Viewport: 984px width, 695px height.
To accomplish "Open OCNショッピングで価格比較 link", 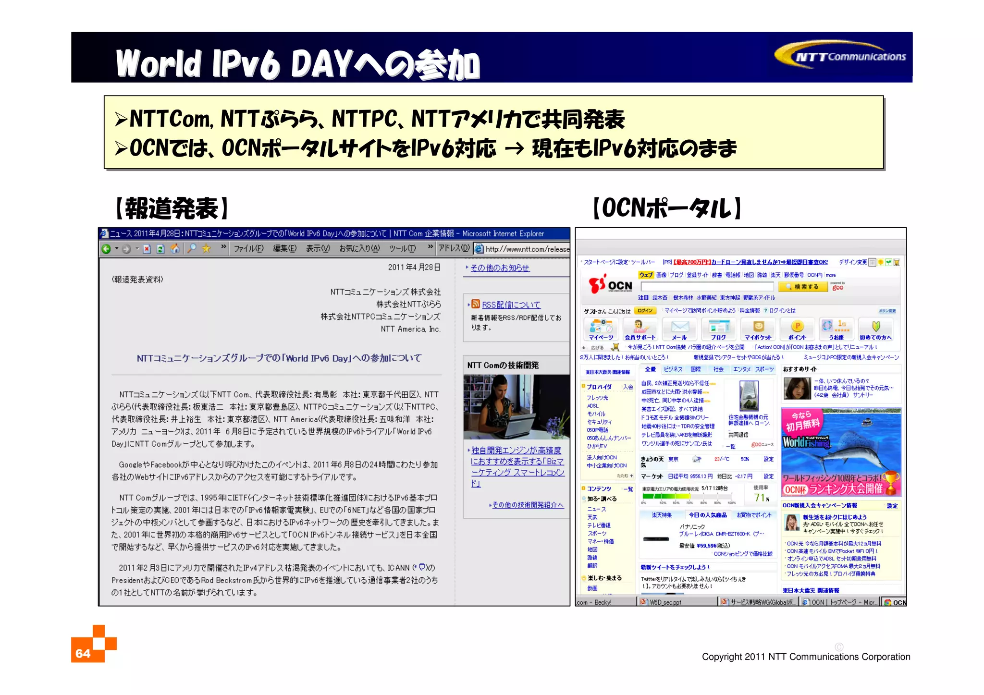I will tap(743, 554).
